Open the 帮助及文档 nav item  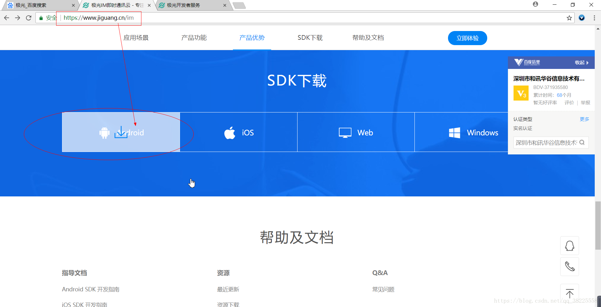368,38
